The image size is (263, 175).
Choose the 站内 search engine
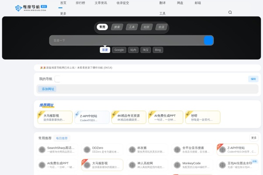pos(133,50)
